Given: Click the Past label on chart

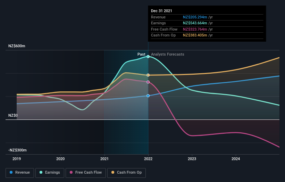Looking at the screenshot, I should click(x=141, y=55).
